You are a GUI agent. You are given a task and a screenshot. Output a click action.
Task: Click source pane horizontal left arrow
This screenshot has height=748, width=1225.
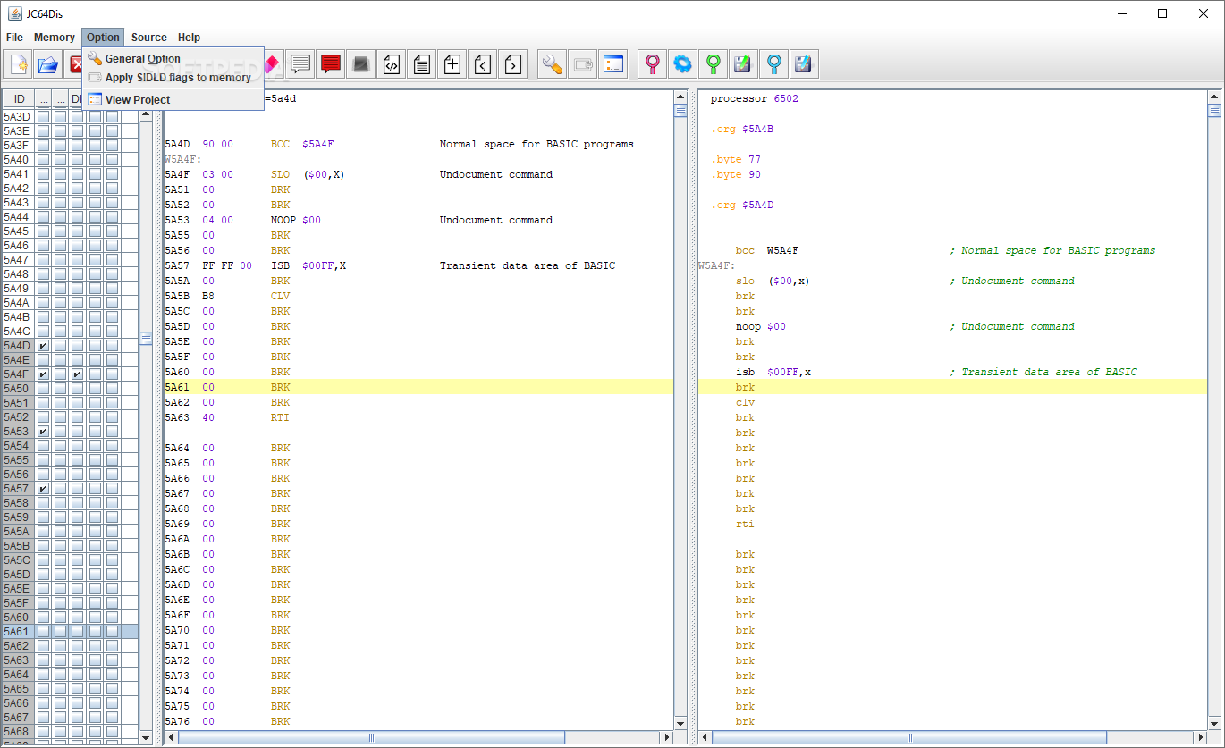[705, 737]
